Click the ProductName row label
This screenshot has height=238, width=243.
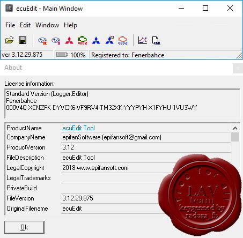click(24, 128)
